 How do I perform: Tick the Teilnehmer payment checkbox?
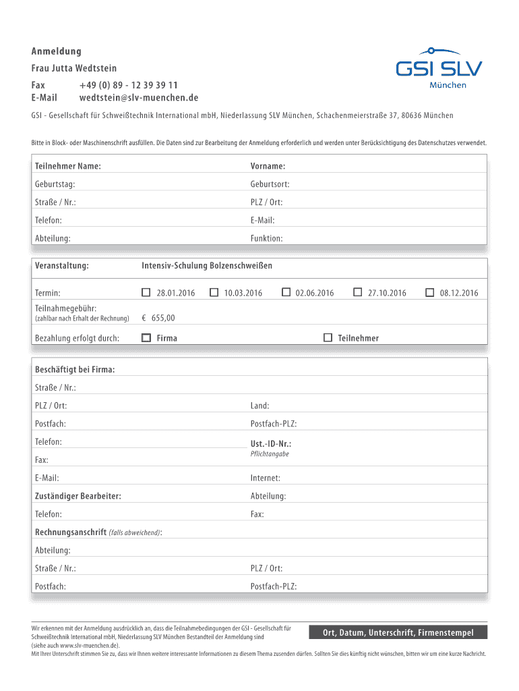pyautogui.click(x=328, y=337)
